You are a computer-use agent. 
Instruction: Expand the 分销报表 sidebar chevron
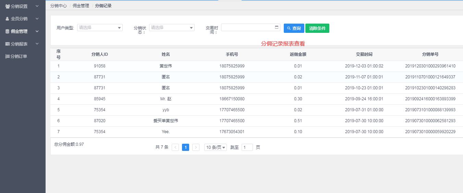tap(37, 44)
